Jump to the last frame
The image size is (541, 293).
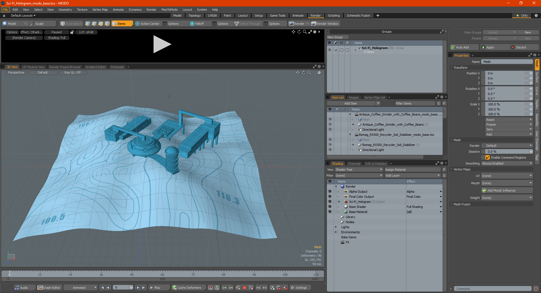[x=144, y=288]
